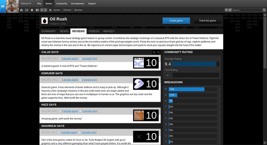Click the star-shaped updates icon
Image resolution: width=267 pixels, height=145 pixels.
click(32, 10)
